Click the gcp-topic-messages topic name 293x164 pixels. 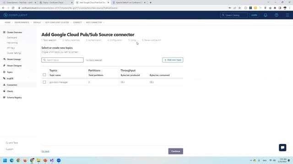click(59, 82)
